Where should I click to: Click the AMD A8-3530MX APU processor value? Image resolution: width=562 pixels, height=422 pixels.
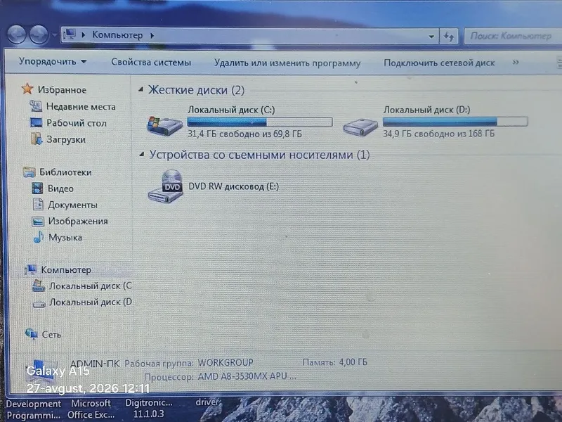pyautogui.click(x=247, y=376)
